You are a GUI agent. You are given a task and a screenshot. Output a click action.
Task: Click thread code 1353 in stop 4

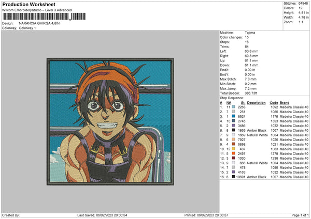coord(274,121)
